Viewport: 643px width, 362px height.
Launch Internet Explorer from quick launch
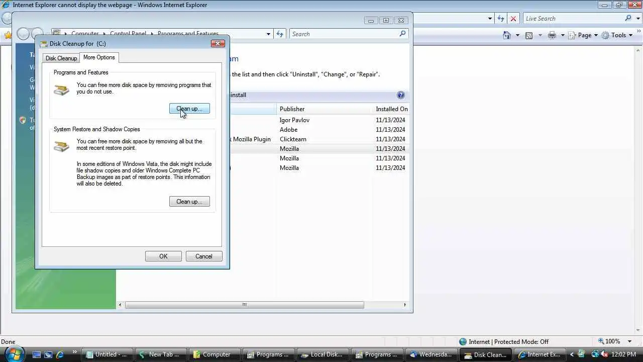60,354
